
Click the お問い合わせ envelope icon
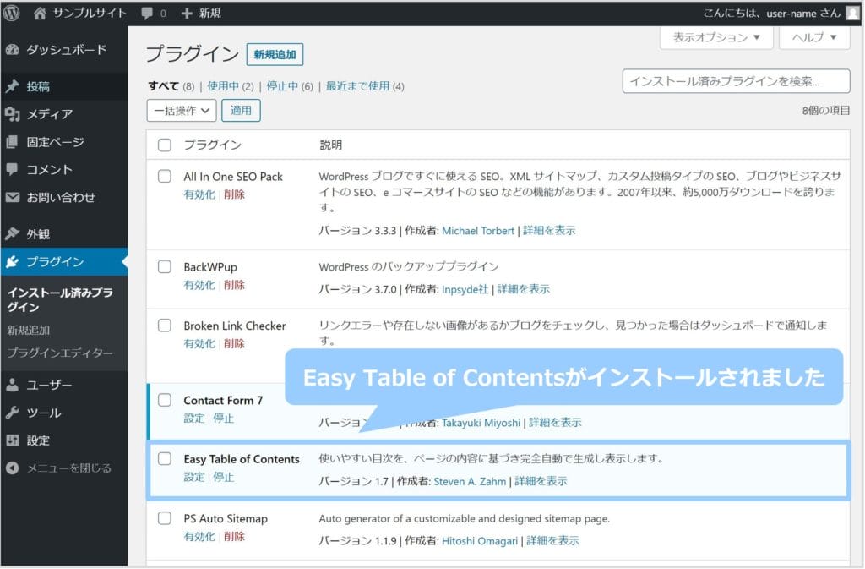(12, 197)
